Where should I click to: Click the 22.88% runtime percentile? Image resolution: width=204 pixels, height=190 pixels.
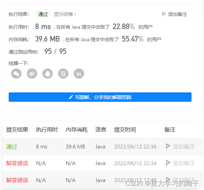(124, 27)
